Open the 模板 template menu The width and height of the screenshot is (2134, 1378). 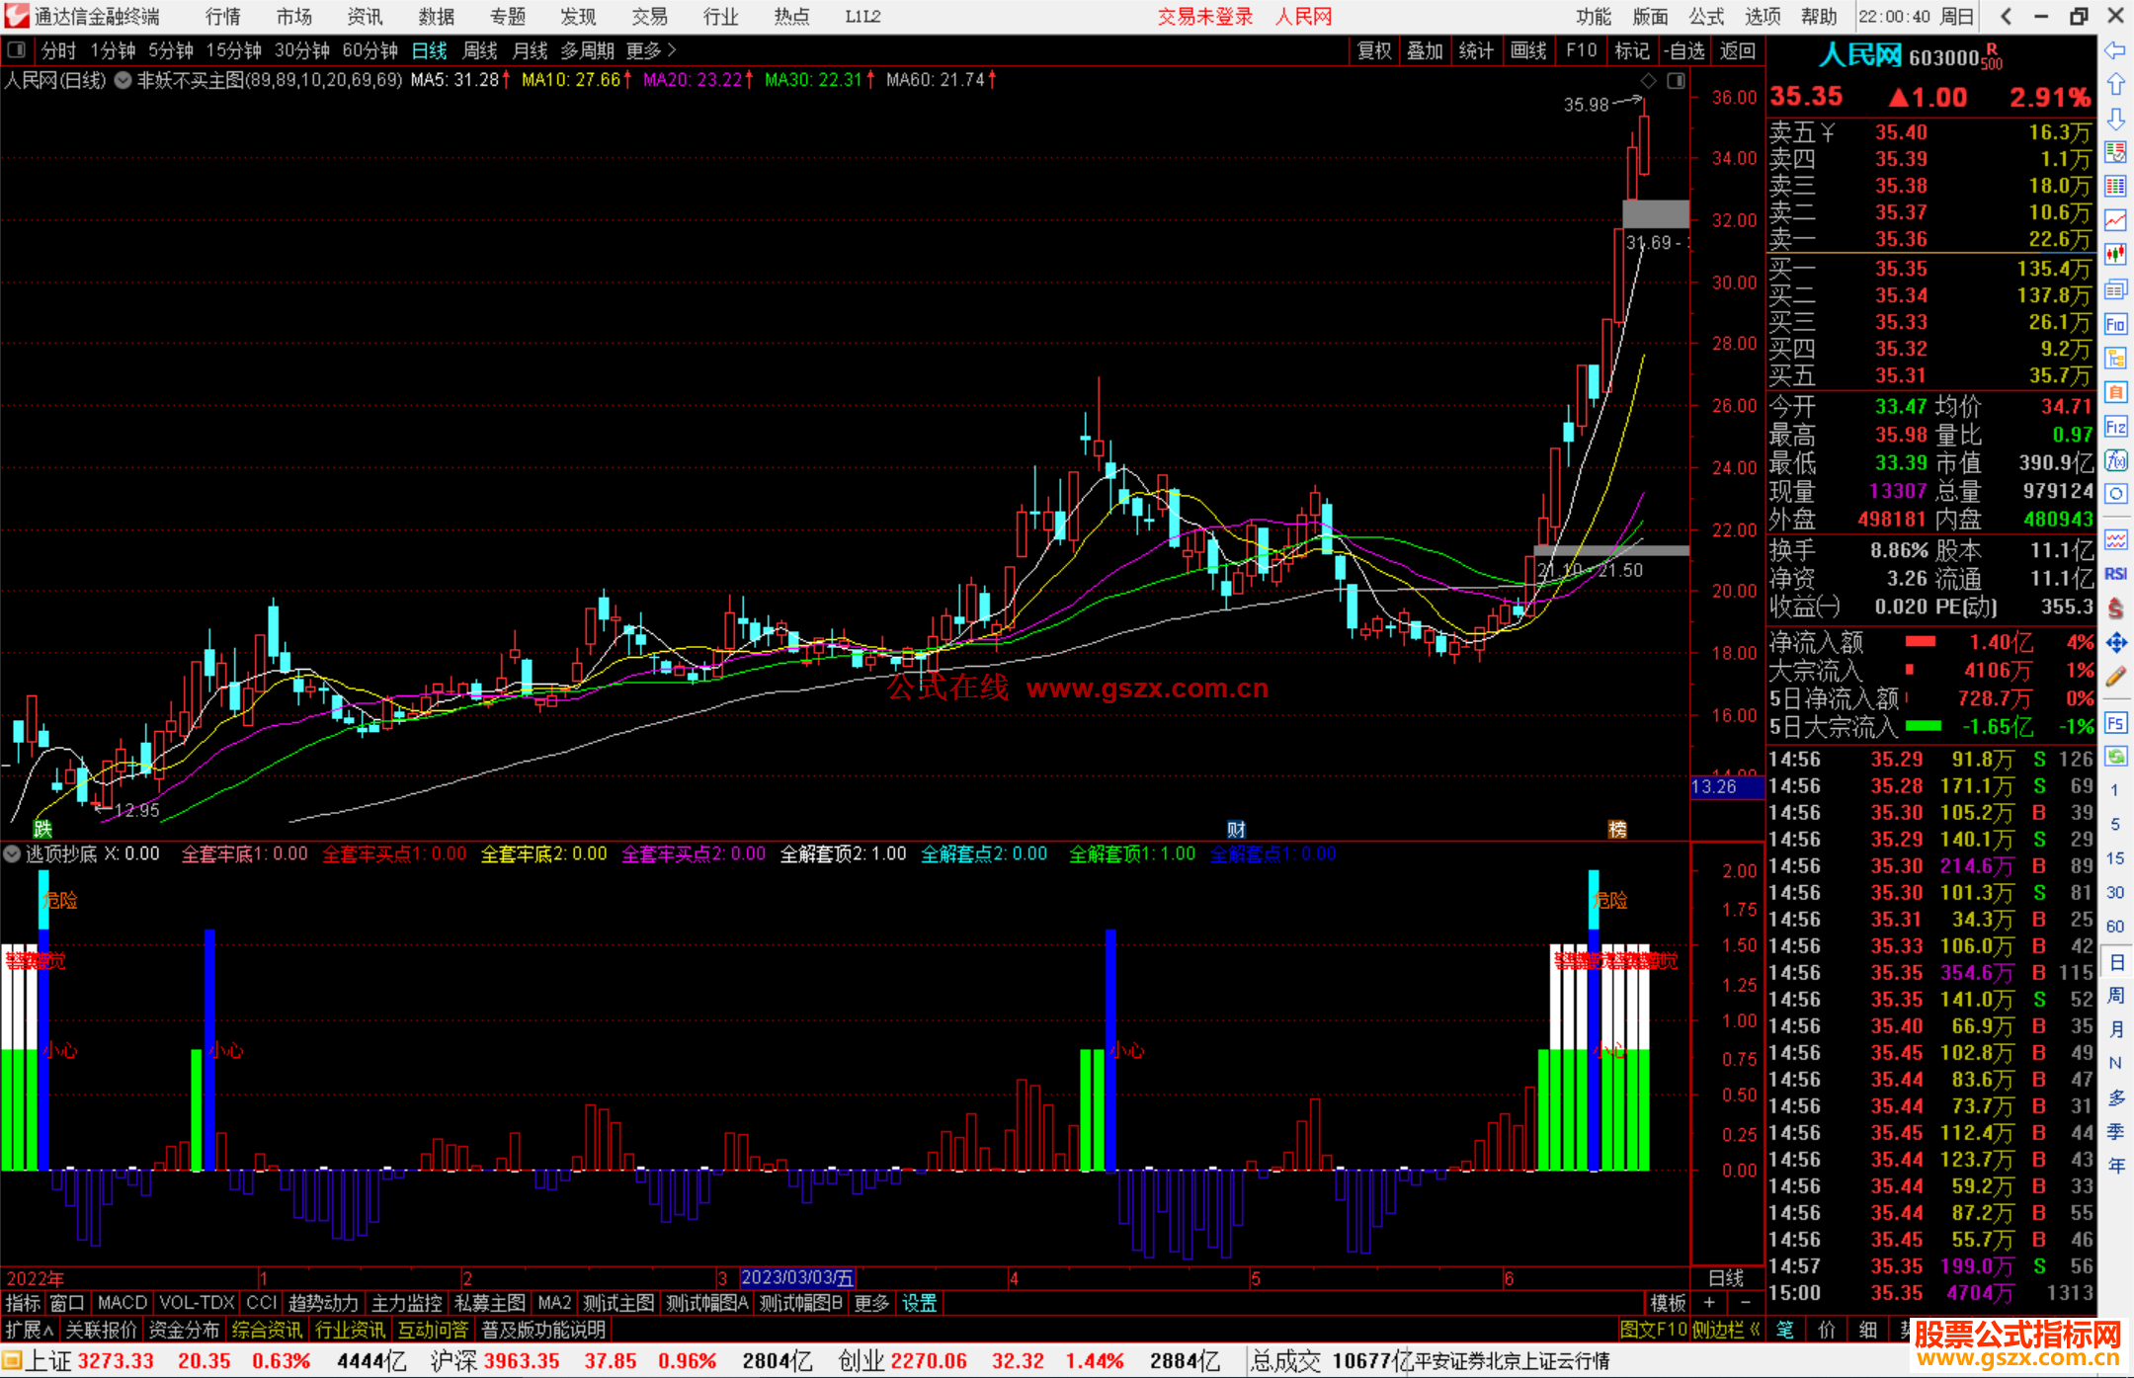point(1669,1303)
